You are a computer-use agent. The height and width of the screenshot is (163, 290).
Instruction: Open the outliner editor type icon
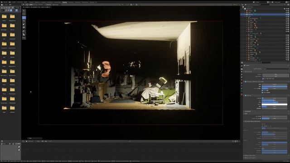tap(243, 5)
